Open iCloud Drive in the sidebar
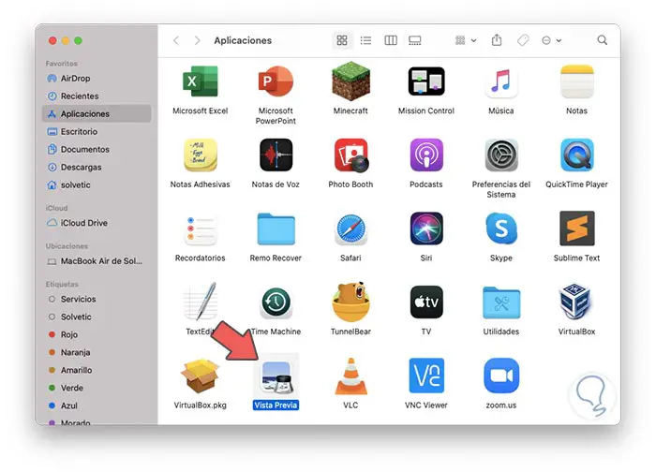The height and width of the screenshot is (472, 656). pos(84,223)
